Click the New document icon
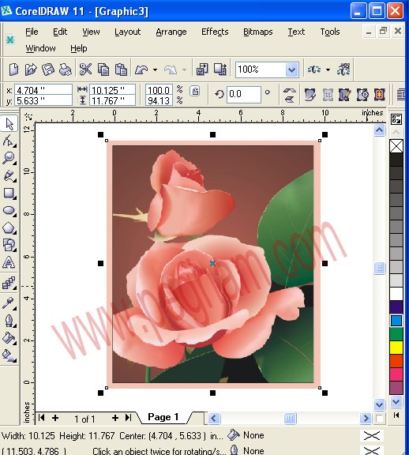The image size is (409, 455). 13,70
